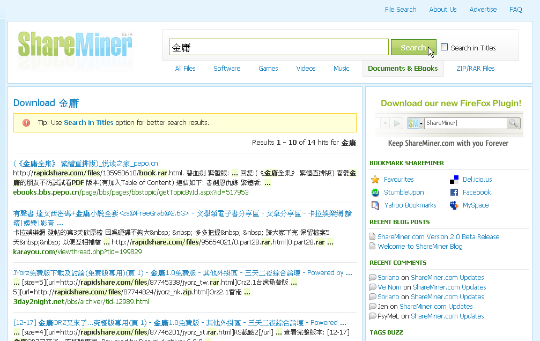This screenshot has width=540, height=341.
Task: Select the Games tab
Action: point(268,68)
